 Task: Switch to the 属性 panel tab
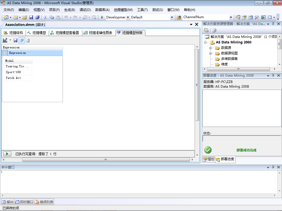pos(209,159)
